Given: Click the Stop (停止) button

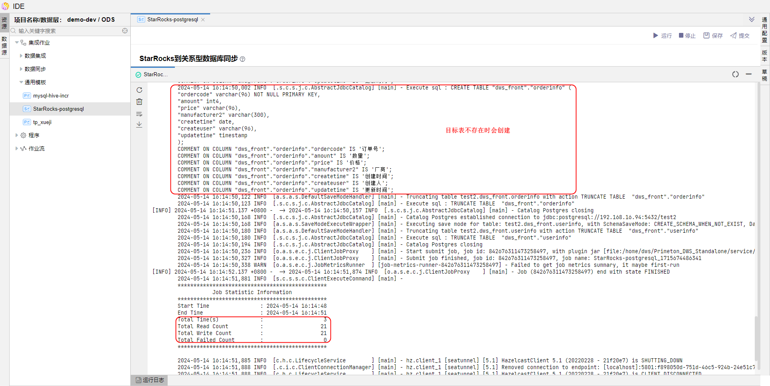Looking at the screenshot, I should click(x=687, y=36).
